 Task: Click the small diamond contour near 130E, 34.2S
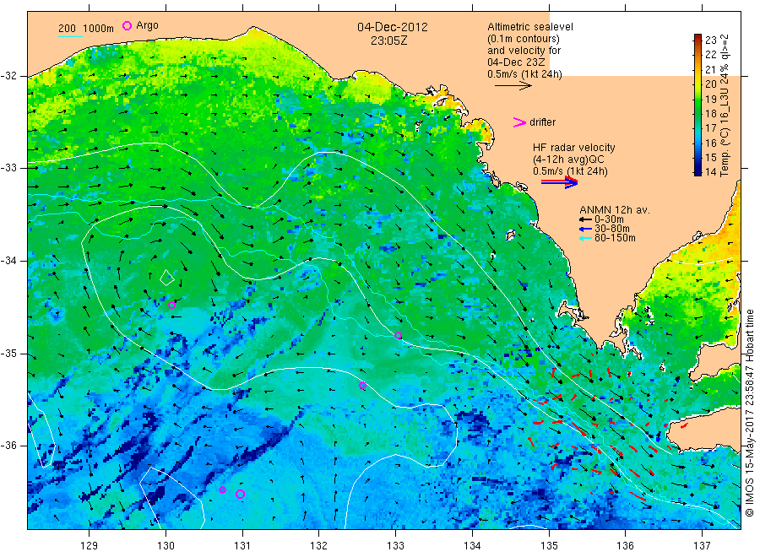tap(167, 278)
